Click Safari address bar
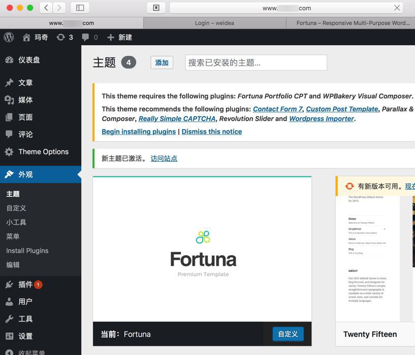 (x=286, y=8)
